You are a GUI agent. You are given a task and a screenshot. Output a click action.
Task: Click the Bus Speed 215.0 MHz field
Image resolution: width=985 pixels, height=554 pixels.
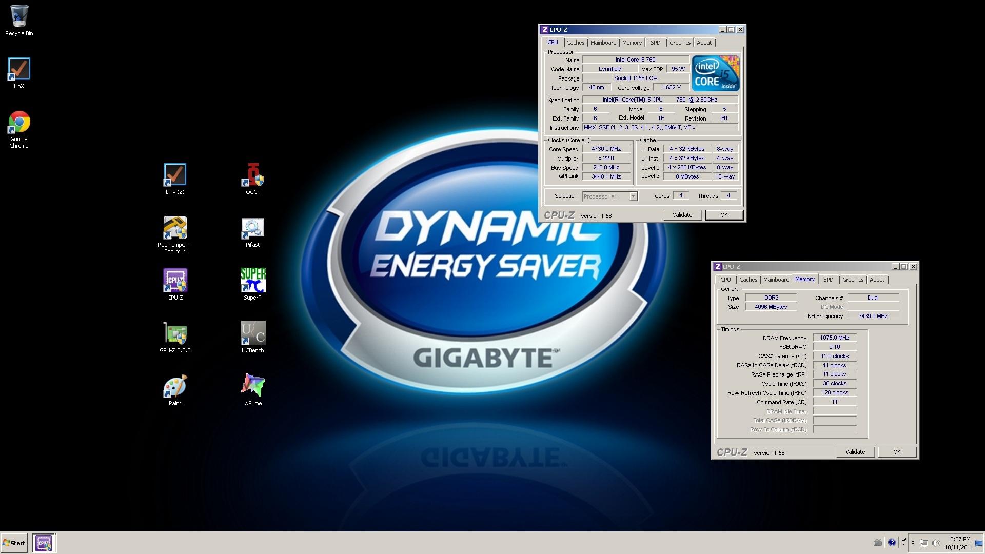coord(606,168)
